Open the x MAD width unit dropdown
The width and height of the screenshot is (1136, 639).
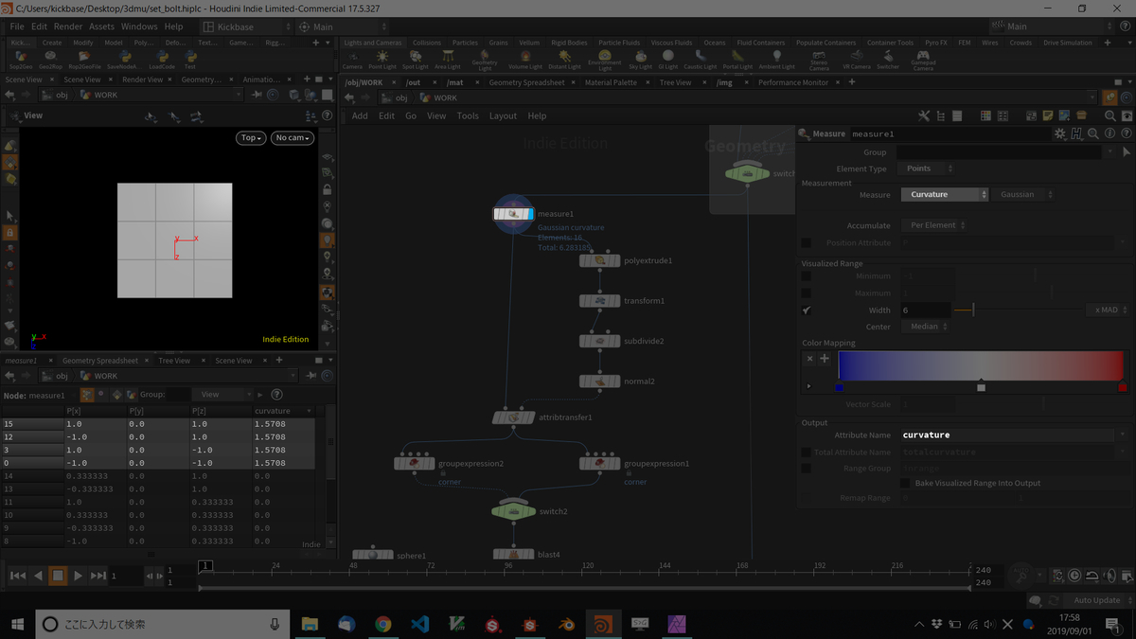tap(1109, 311)
